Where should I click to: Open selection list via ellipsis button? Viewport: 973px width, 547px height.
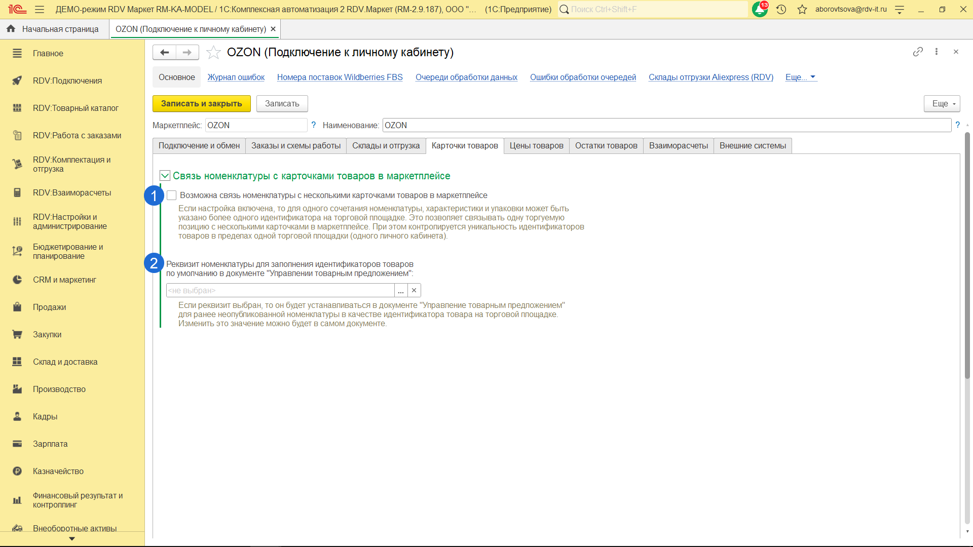click(401, 290)
